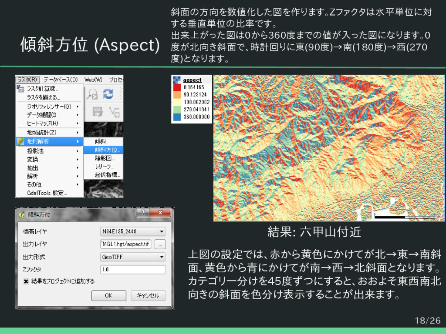446x334 pixels.
Task: Select ラスタを揃える menu entry
Action: point(50,97)
